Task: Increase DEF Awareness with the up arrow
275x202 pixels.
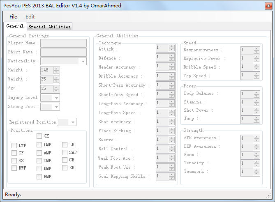Action: (x=256, y=145)
